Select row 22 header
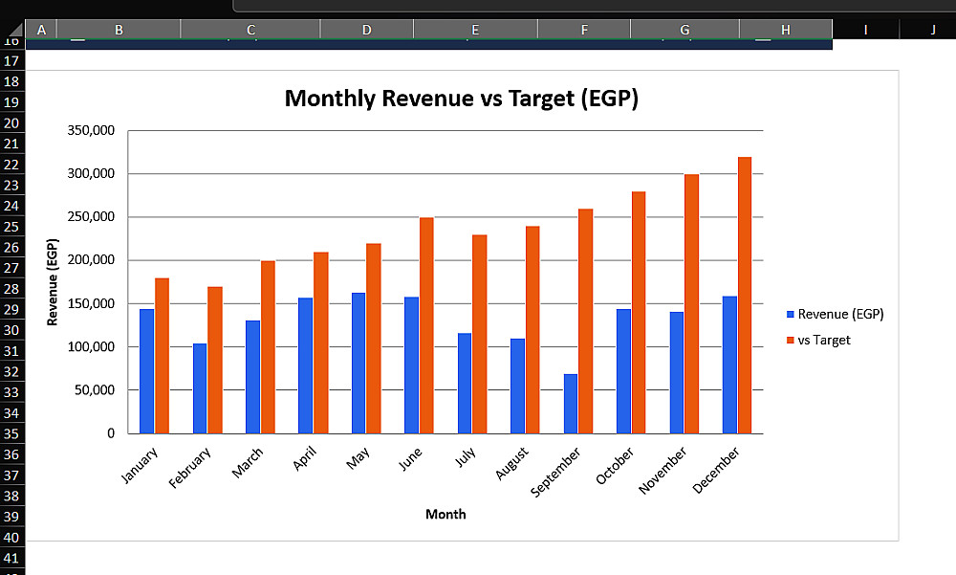This screenshot has height=575, width=956. (x=11, y=165)
